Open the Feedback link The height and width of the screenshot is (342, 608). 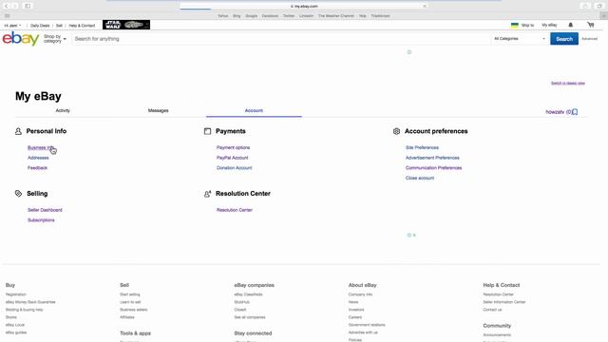coord(37,168)
